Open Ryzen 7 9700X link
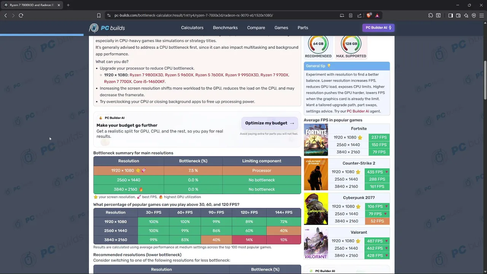Image resolution: width=487 pixels, height=274 pixels. point(274,75)
